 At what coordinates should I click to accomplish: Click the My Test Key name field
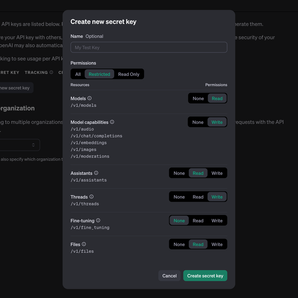(149, 47)
